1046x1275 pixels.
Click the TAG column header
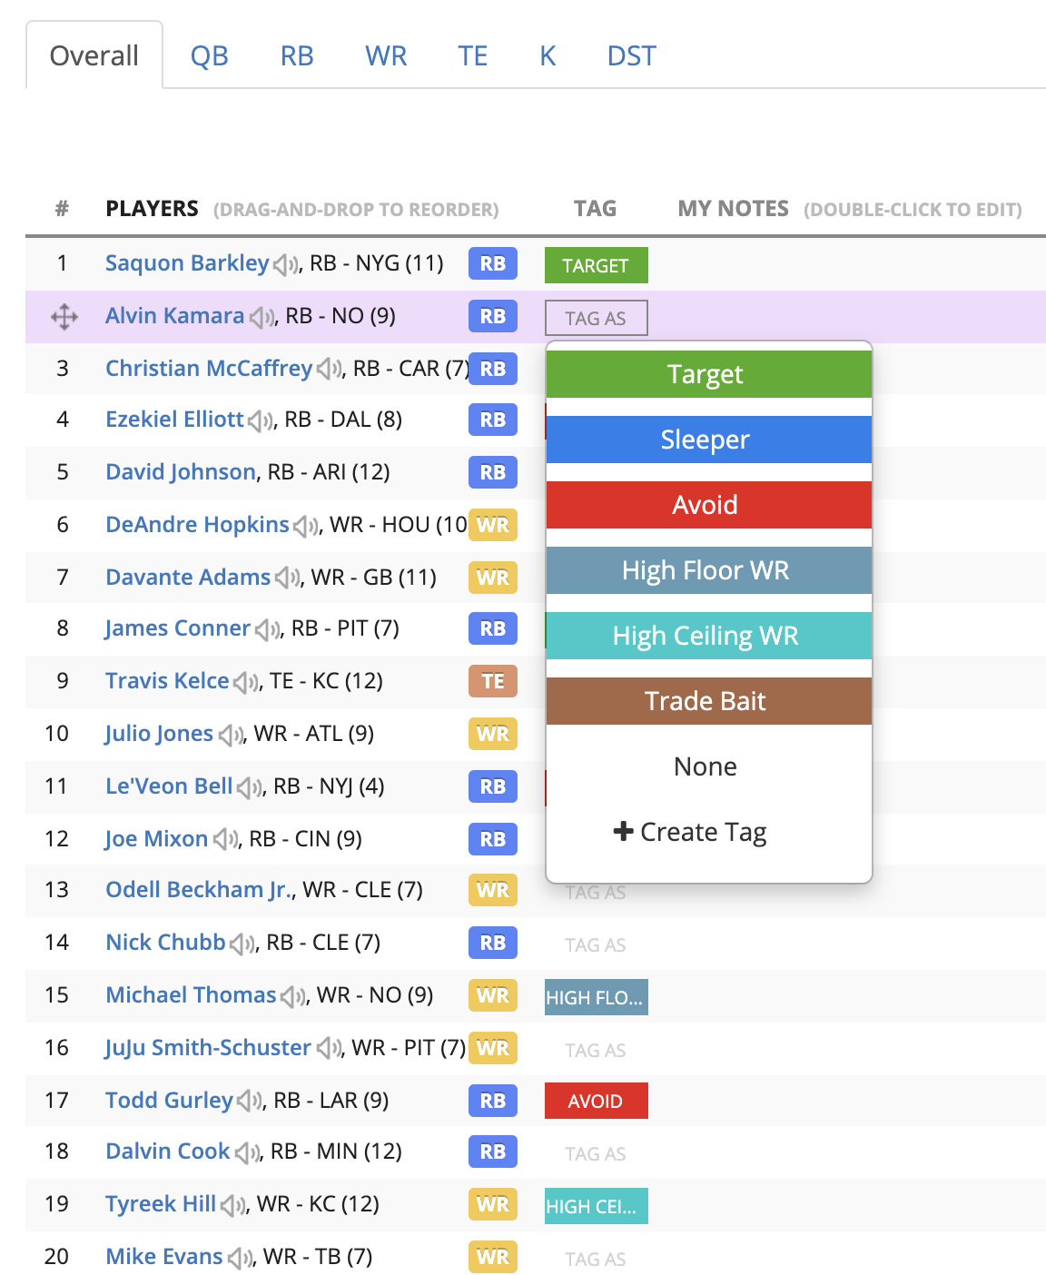pyautogui.click(x=595, y=209)
